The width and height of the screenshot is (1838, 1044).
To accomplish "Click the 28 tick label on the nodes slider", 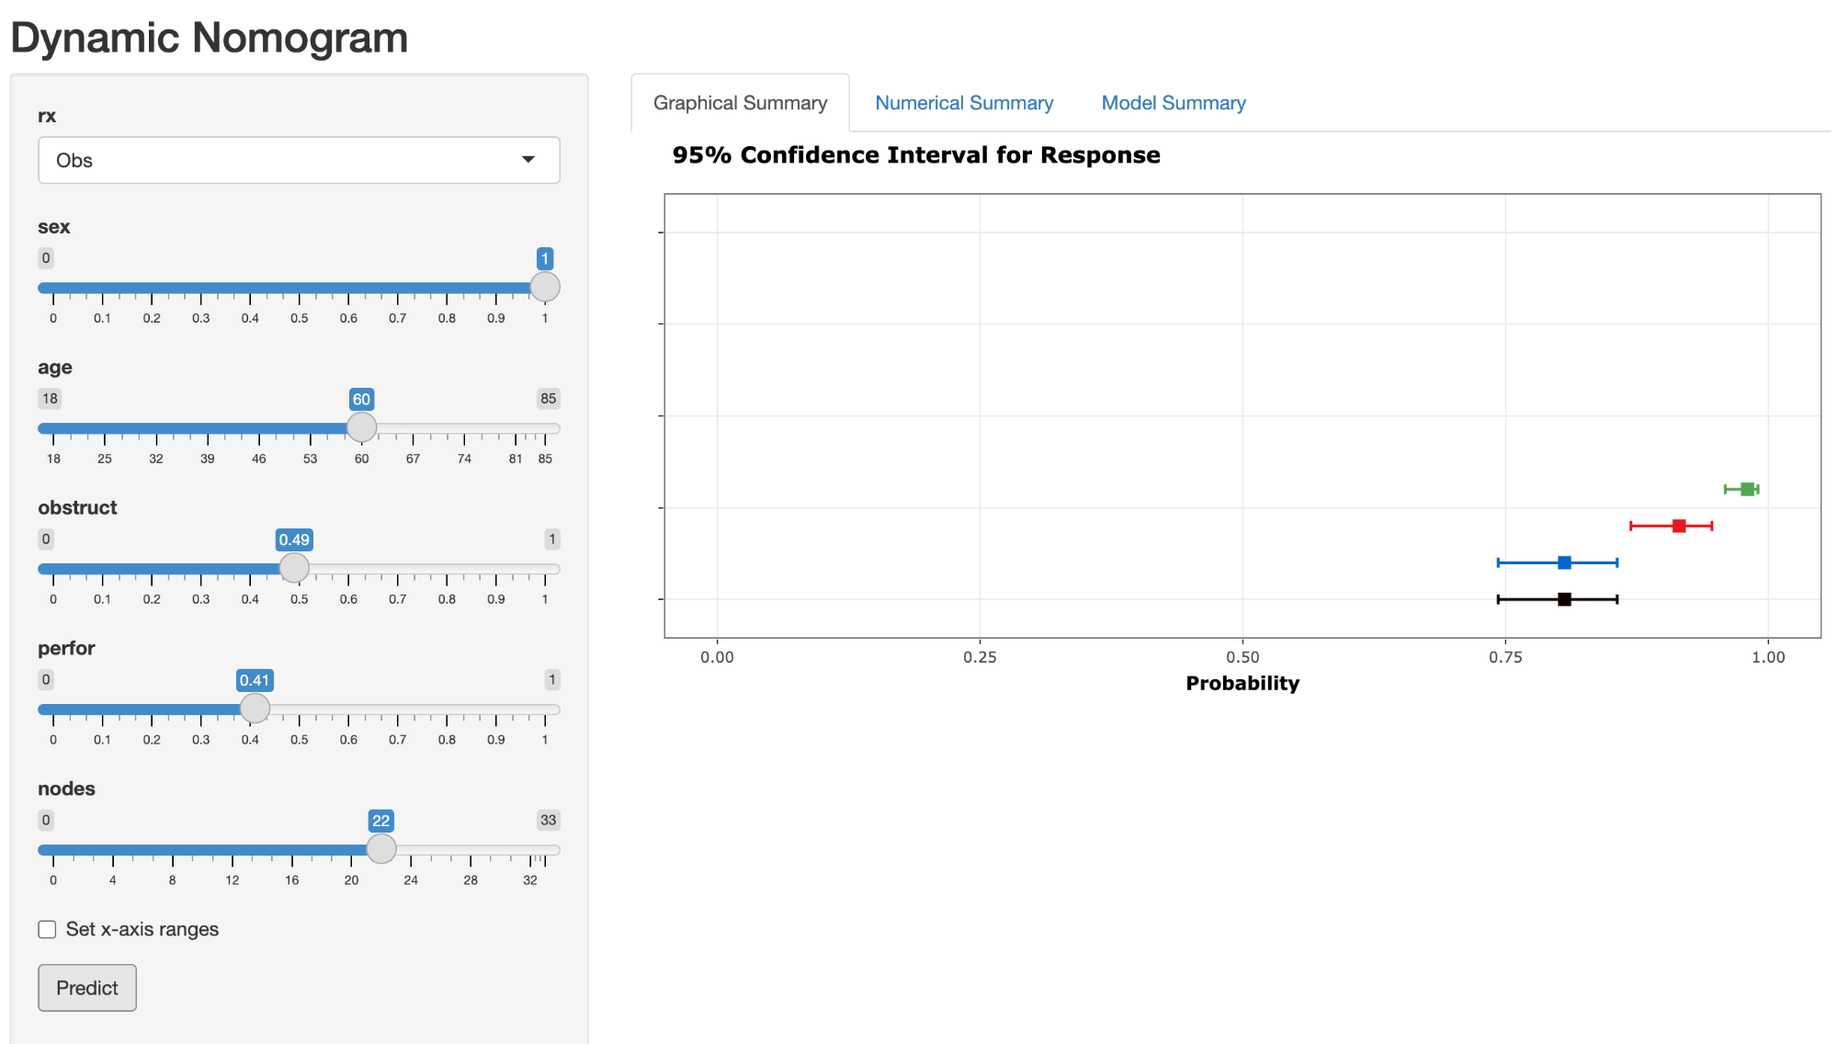I will coord(471,880).
